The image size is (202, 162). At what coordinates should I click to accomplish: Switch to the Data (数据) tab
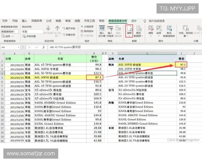[x=58, y=21]
